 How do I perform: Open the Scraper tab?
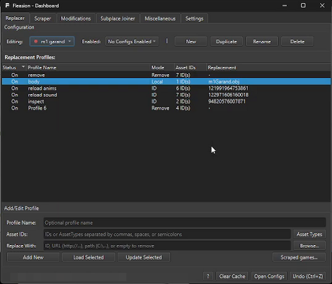[x=42, y=19]
